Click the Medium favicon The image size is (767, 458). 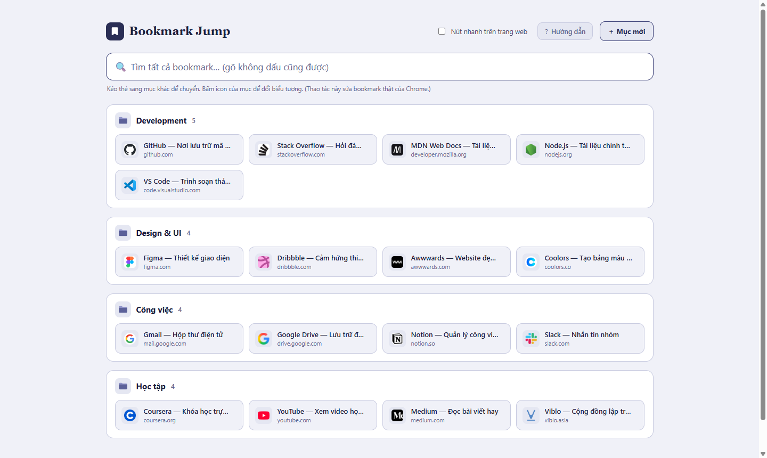[x=397, y=415]
